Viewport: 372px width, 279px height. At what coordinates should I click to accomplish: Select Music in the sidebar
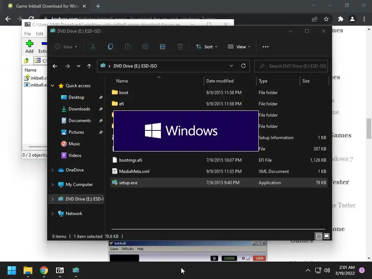click(74, 144)
